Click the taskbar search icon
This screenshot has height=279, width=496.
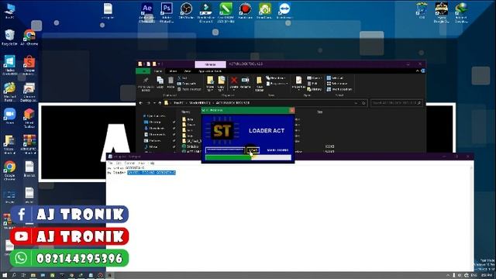tap(14, 276)
